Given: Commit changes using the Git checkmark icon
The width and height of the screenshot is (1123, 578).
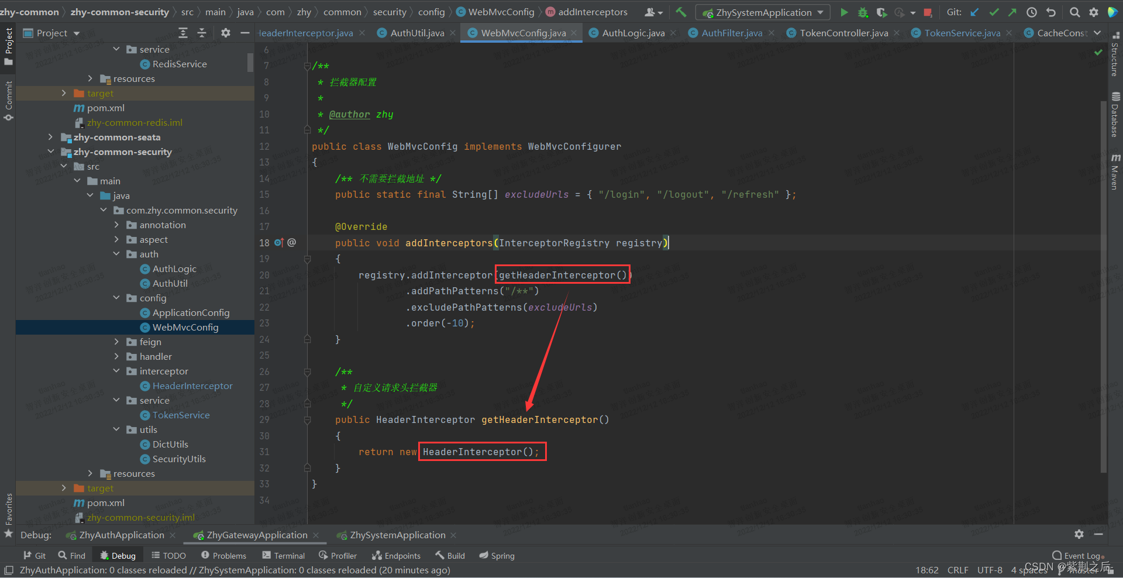Looking at the screenshot, I should (994, 12).
